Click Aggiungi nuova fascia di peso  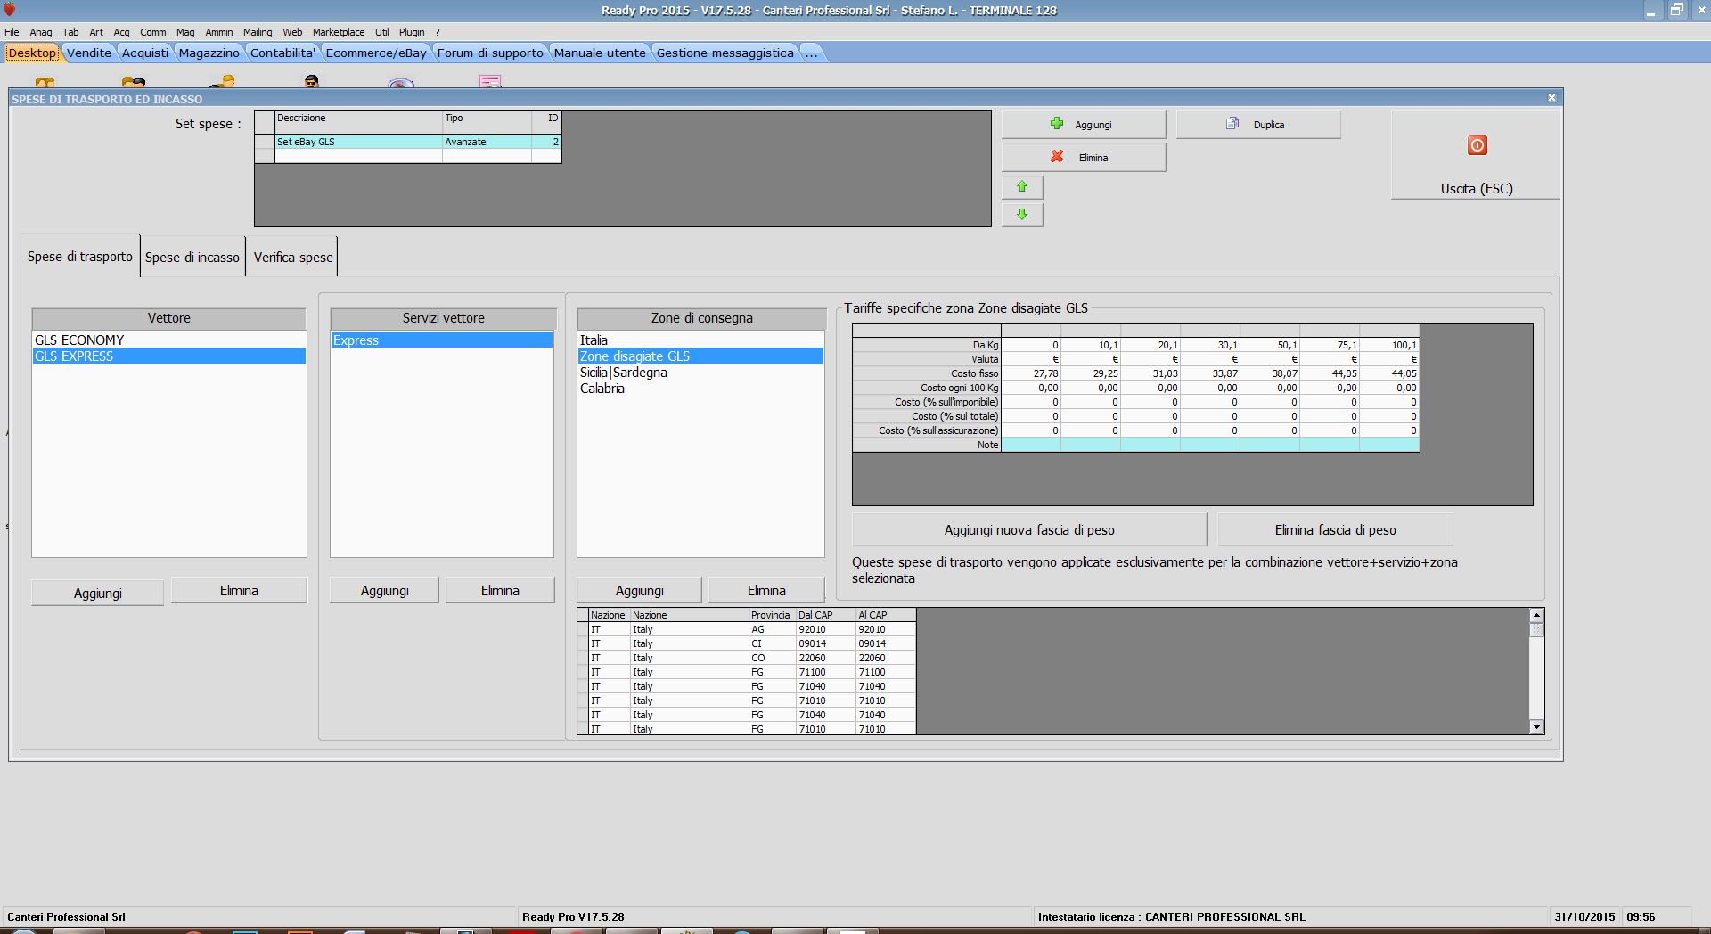click(1028, 530)
